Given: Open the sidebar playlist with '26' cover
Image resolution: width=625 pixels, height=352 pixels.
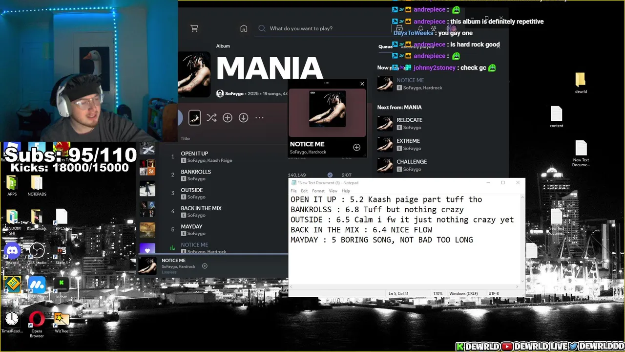Looking at the screenshot, I should coord(147,168).
